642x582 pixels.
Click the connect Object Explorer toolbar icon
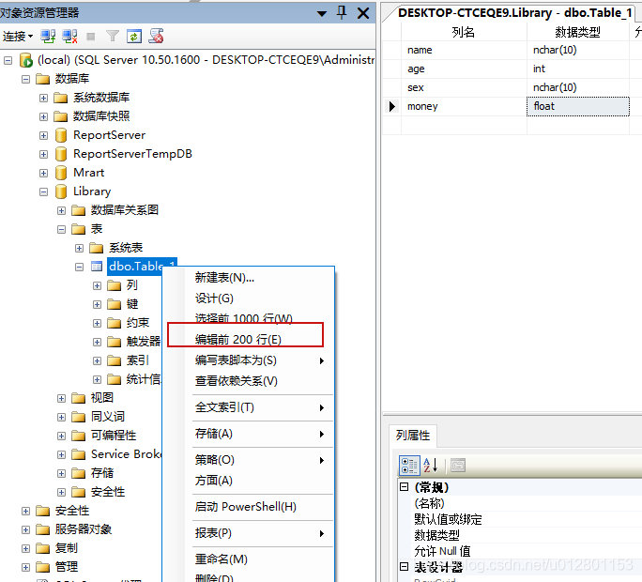click(x=48, y=37)
